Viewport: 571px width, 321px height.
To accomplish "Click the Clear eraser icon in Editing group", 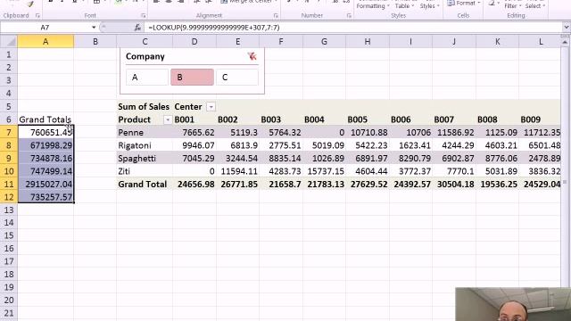I will coord(492,3).
